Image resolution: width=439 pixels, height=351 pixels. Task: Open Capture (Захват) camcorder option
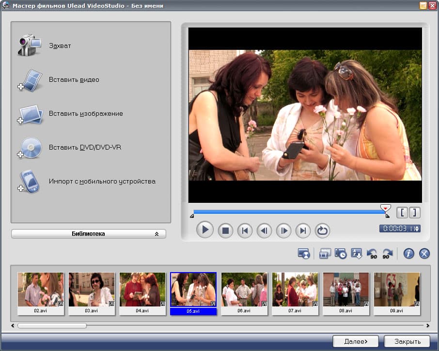[x=30, y=45]
